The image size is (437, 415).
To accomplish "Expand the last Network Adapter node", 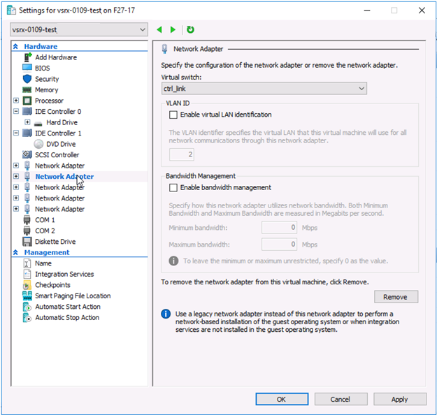I will pyautogui.click(x=16, y=209).
